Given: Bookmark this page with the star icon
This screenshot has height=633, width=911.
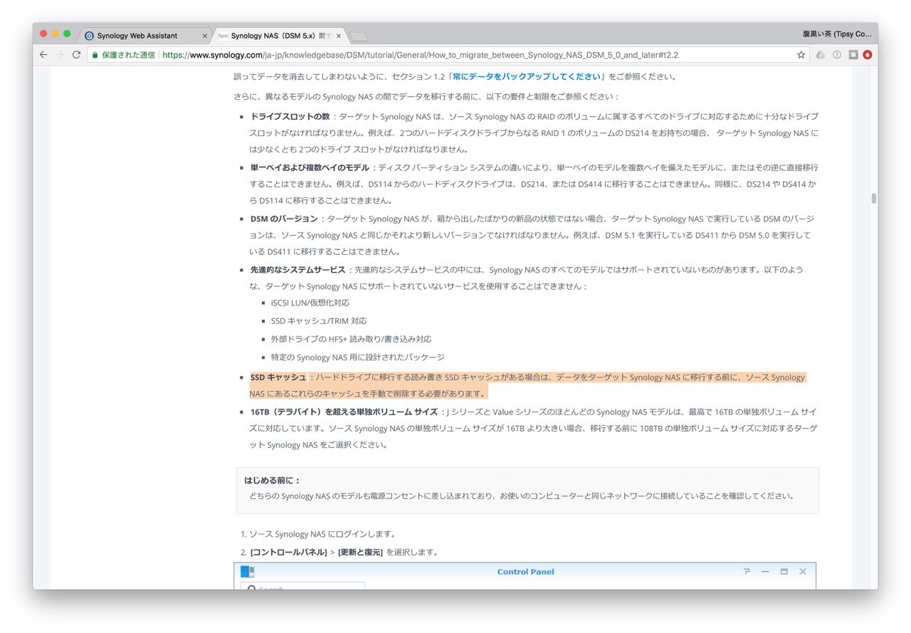Looking at the screenshot, I should pos(801,55).
